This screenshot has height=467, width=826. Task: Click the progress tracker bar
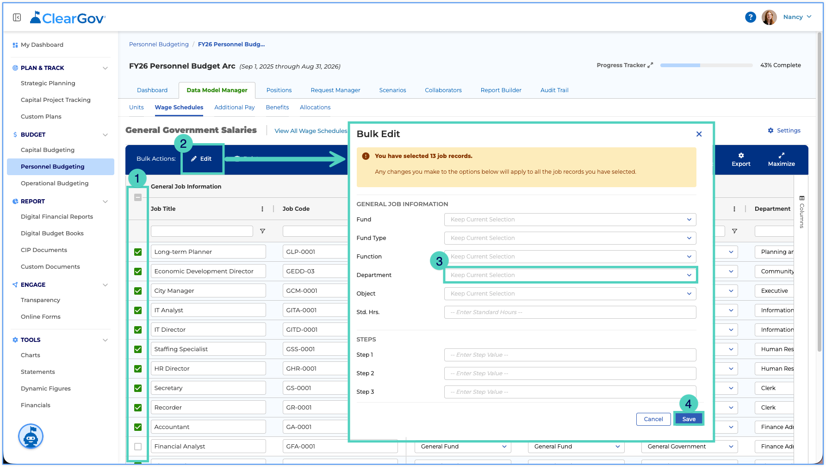[x=706, y=65]
